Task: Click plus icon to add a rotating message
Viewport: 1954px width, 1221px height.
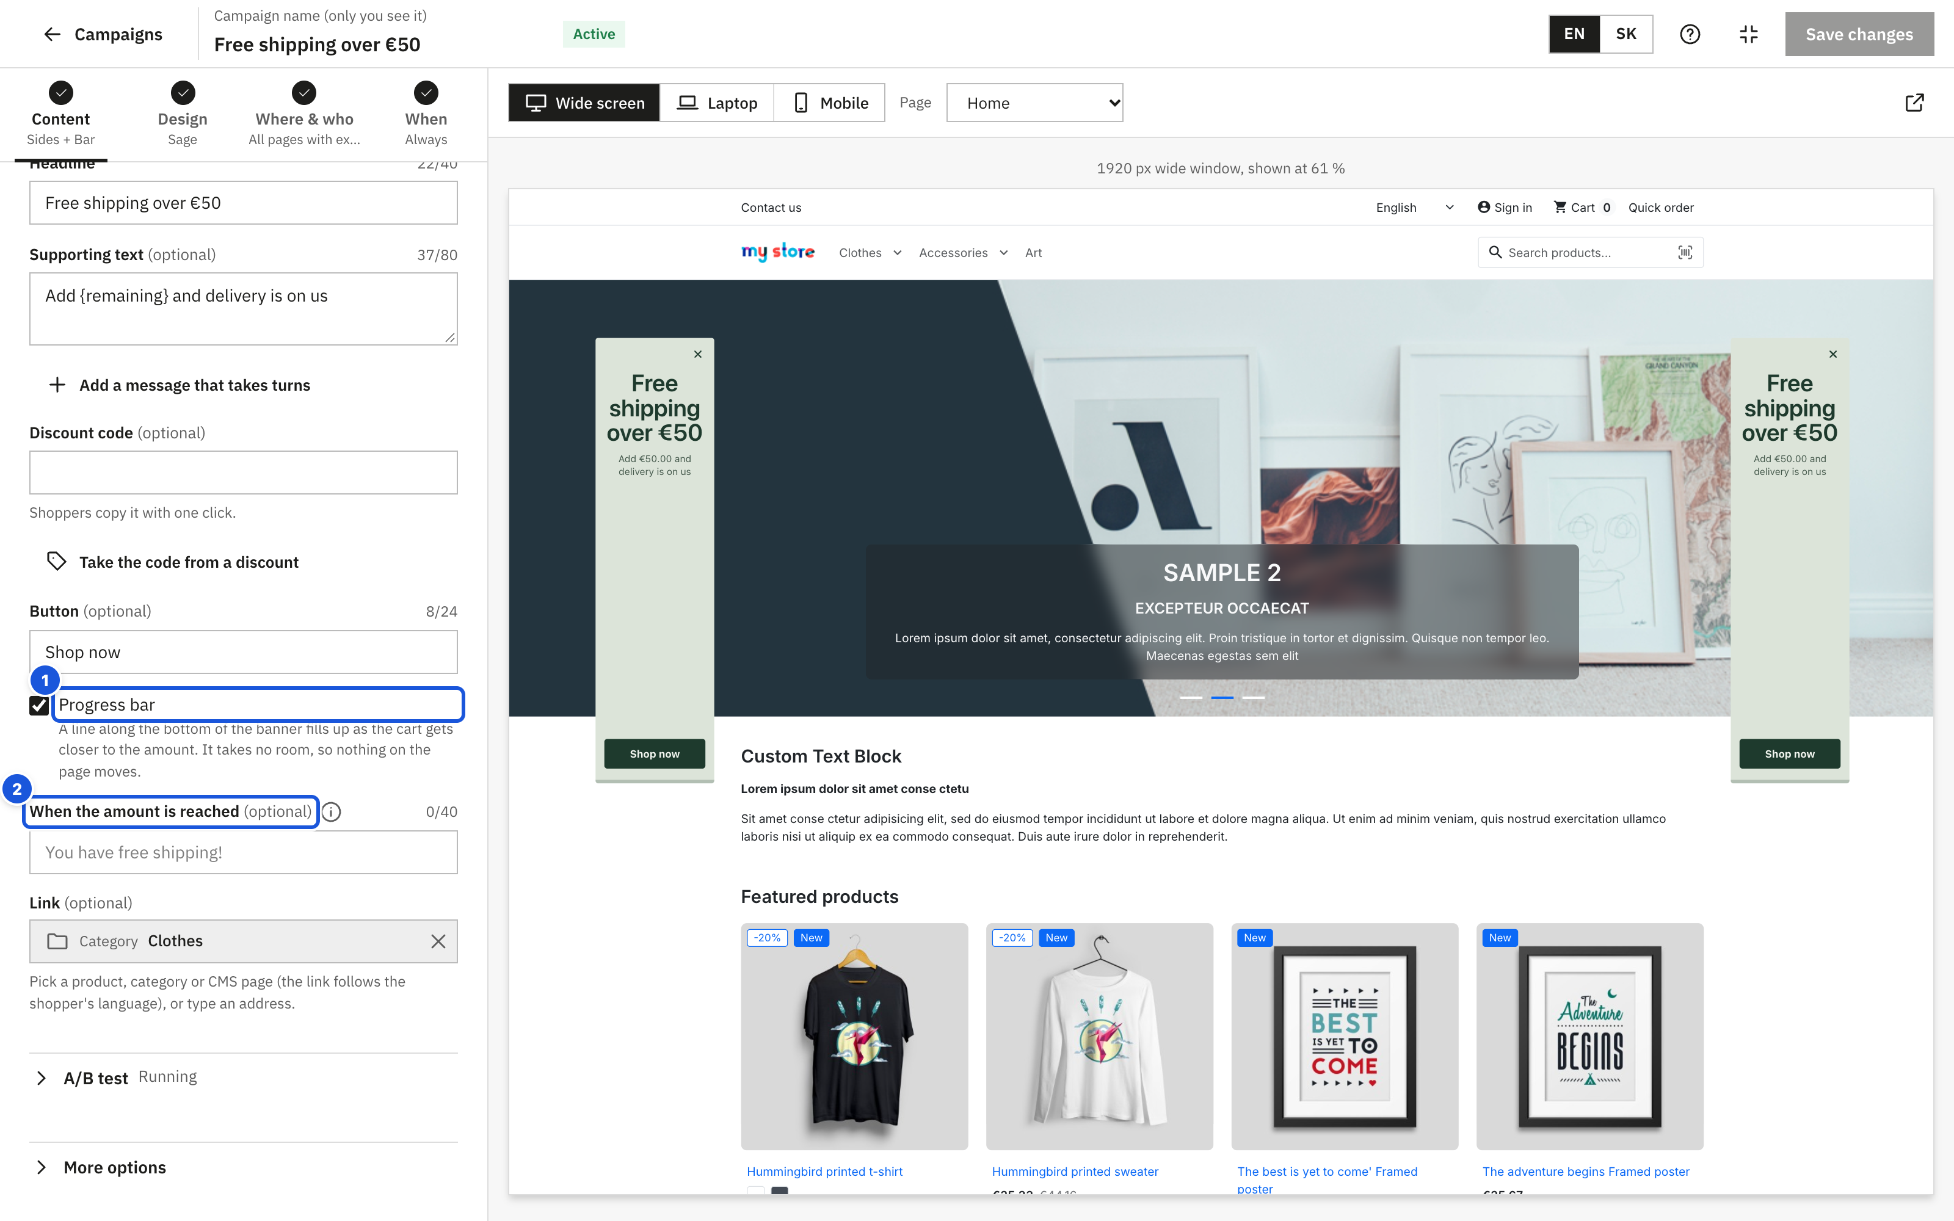Action: 57,385
